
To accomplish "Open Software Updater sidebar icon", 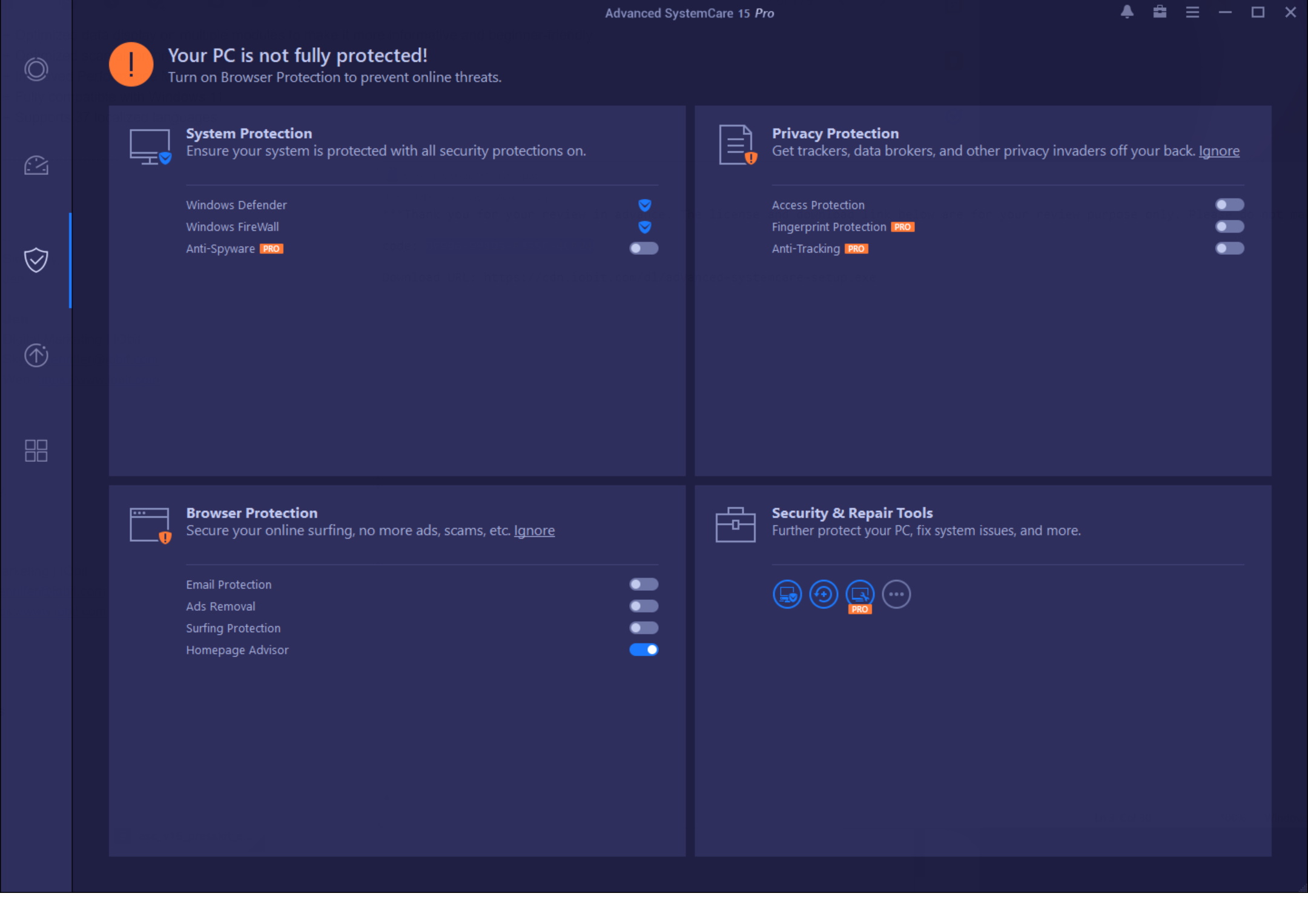I will (x=36, y=355).
